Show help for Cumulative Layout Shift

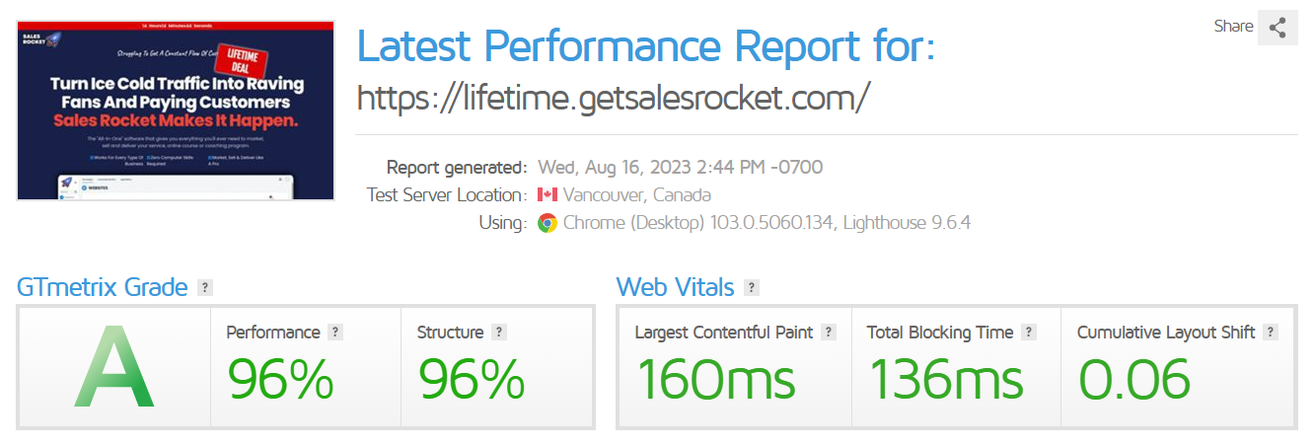pos(1271,333)
